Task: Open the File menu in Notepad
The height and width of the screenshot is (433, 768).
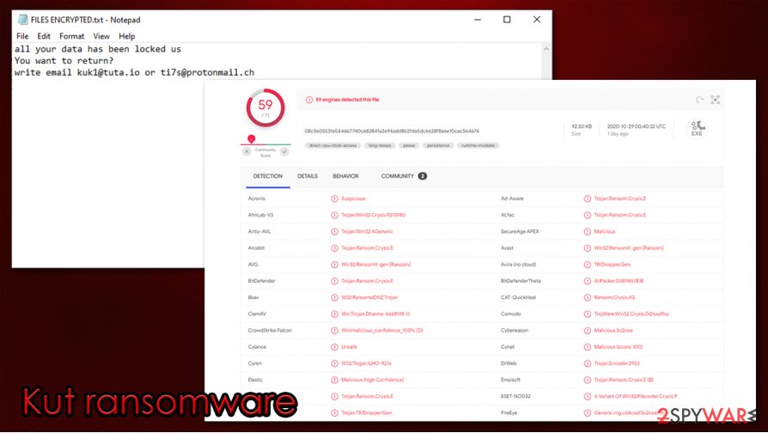Action: point(22,36)
